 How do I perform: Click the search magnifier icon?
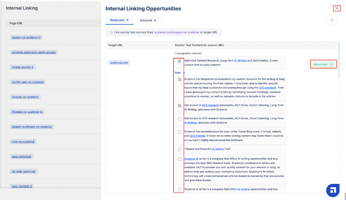point(331,21)
